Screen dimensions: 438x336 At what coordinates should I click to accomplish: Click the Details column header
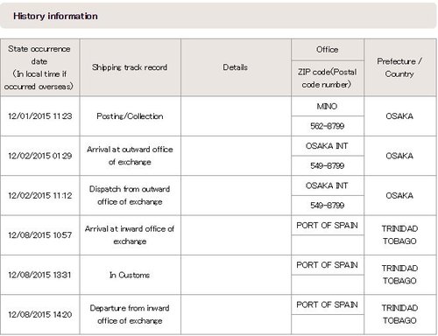click(236, 67)
